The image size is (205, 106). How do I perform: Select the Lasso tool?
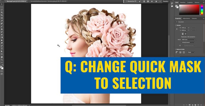pos(2,10)
